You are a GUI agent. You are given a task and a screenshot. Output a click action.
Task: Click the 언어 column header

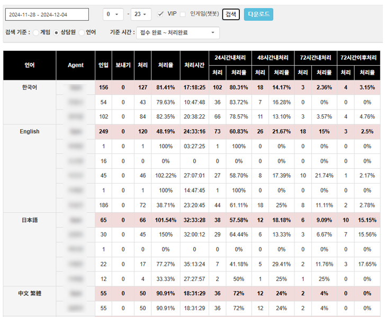point(30,66)
